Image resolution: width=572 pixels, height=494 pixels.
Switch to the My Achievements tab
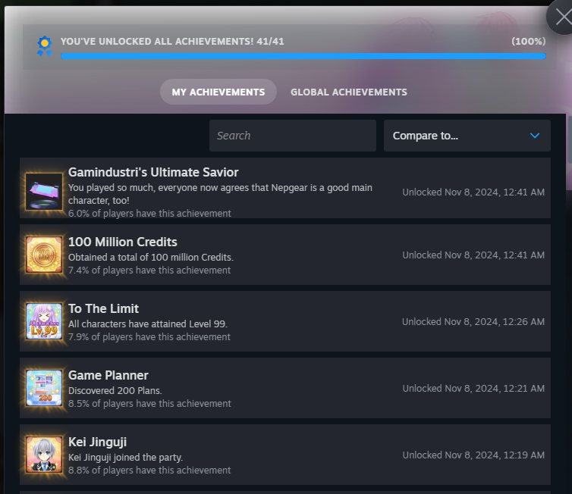[218, 92]
